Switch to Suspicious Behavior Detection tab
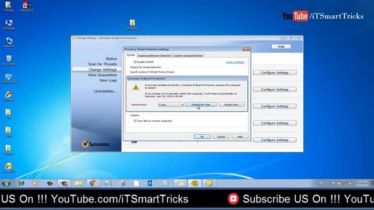This screenshot has height=210, width=374. click(x=154, y=55)
